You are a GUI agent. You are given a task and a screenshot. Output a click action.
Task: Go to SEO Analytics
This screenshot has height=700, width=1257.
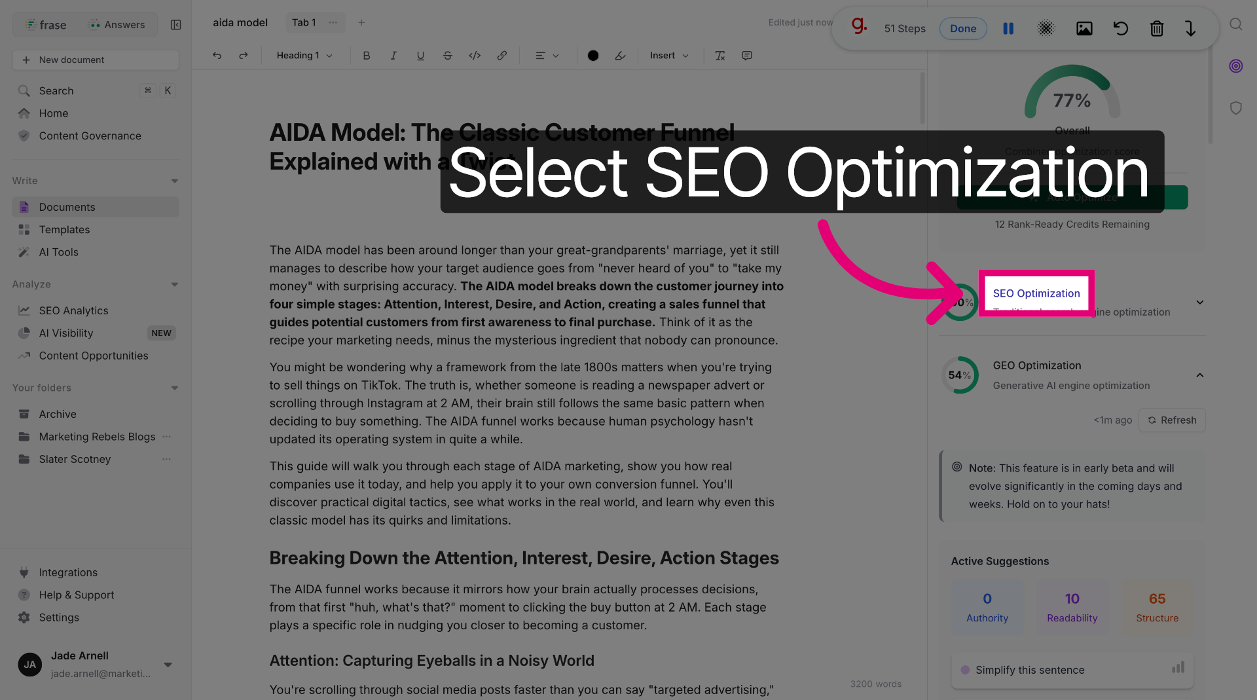(x=96, y=310)
